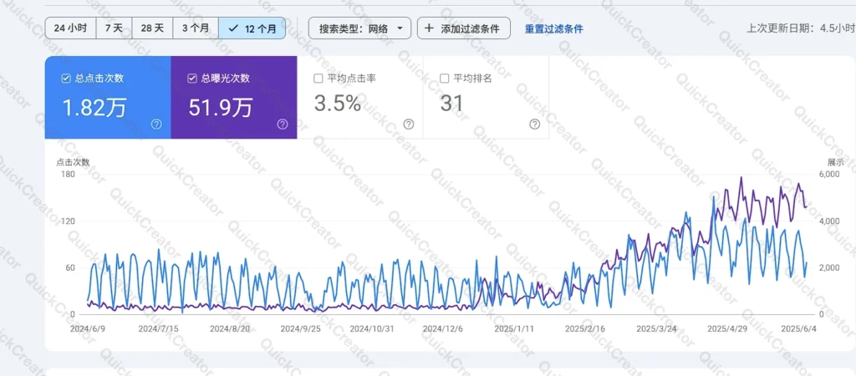The width and height of the screenshot is (856, 376).
Task: Select the 24 小时 date range
Action: coord(70,28)
